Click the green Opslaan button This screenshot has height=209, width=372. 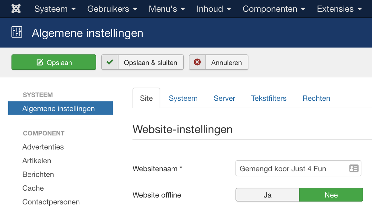[x=54, y=62]
